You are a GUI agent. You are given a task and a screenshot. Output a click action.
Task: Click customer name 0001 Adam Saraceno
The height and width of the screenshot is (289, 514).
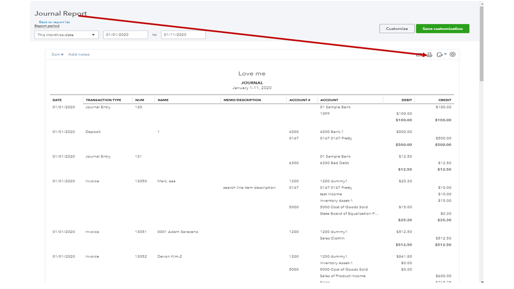coord(178,232)
